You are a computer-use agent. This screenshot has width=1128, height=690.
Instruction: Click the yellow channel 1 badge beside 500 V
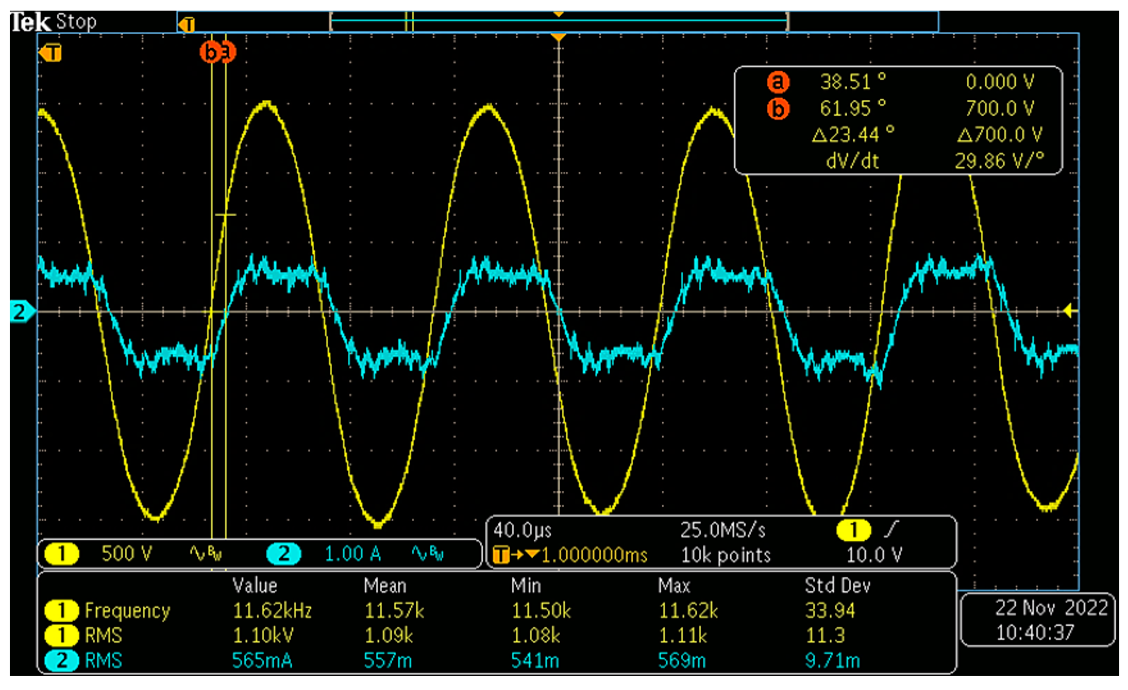click(x=62, y=554)
